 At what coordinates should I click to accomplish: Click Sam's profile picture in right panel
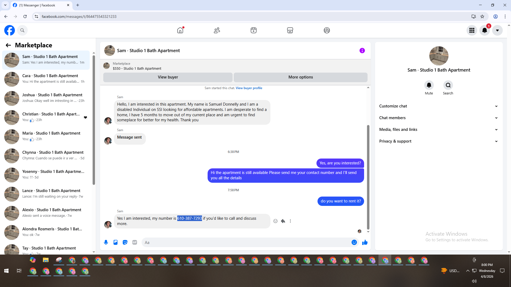pyautogui.click(x=439, y=56)
